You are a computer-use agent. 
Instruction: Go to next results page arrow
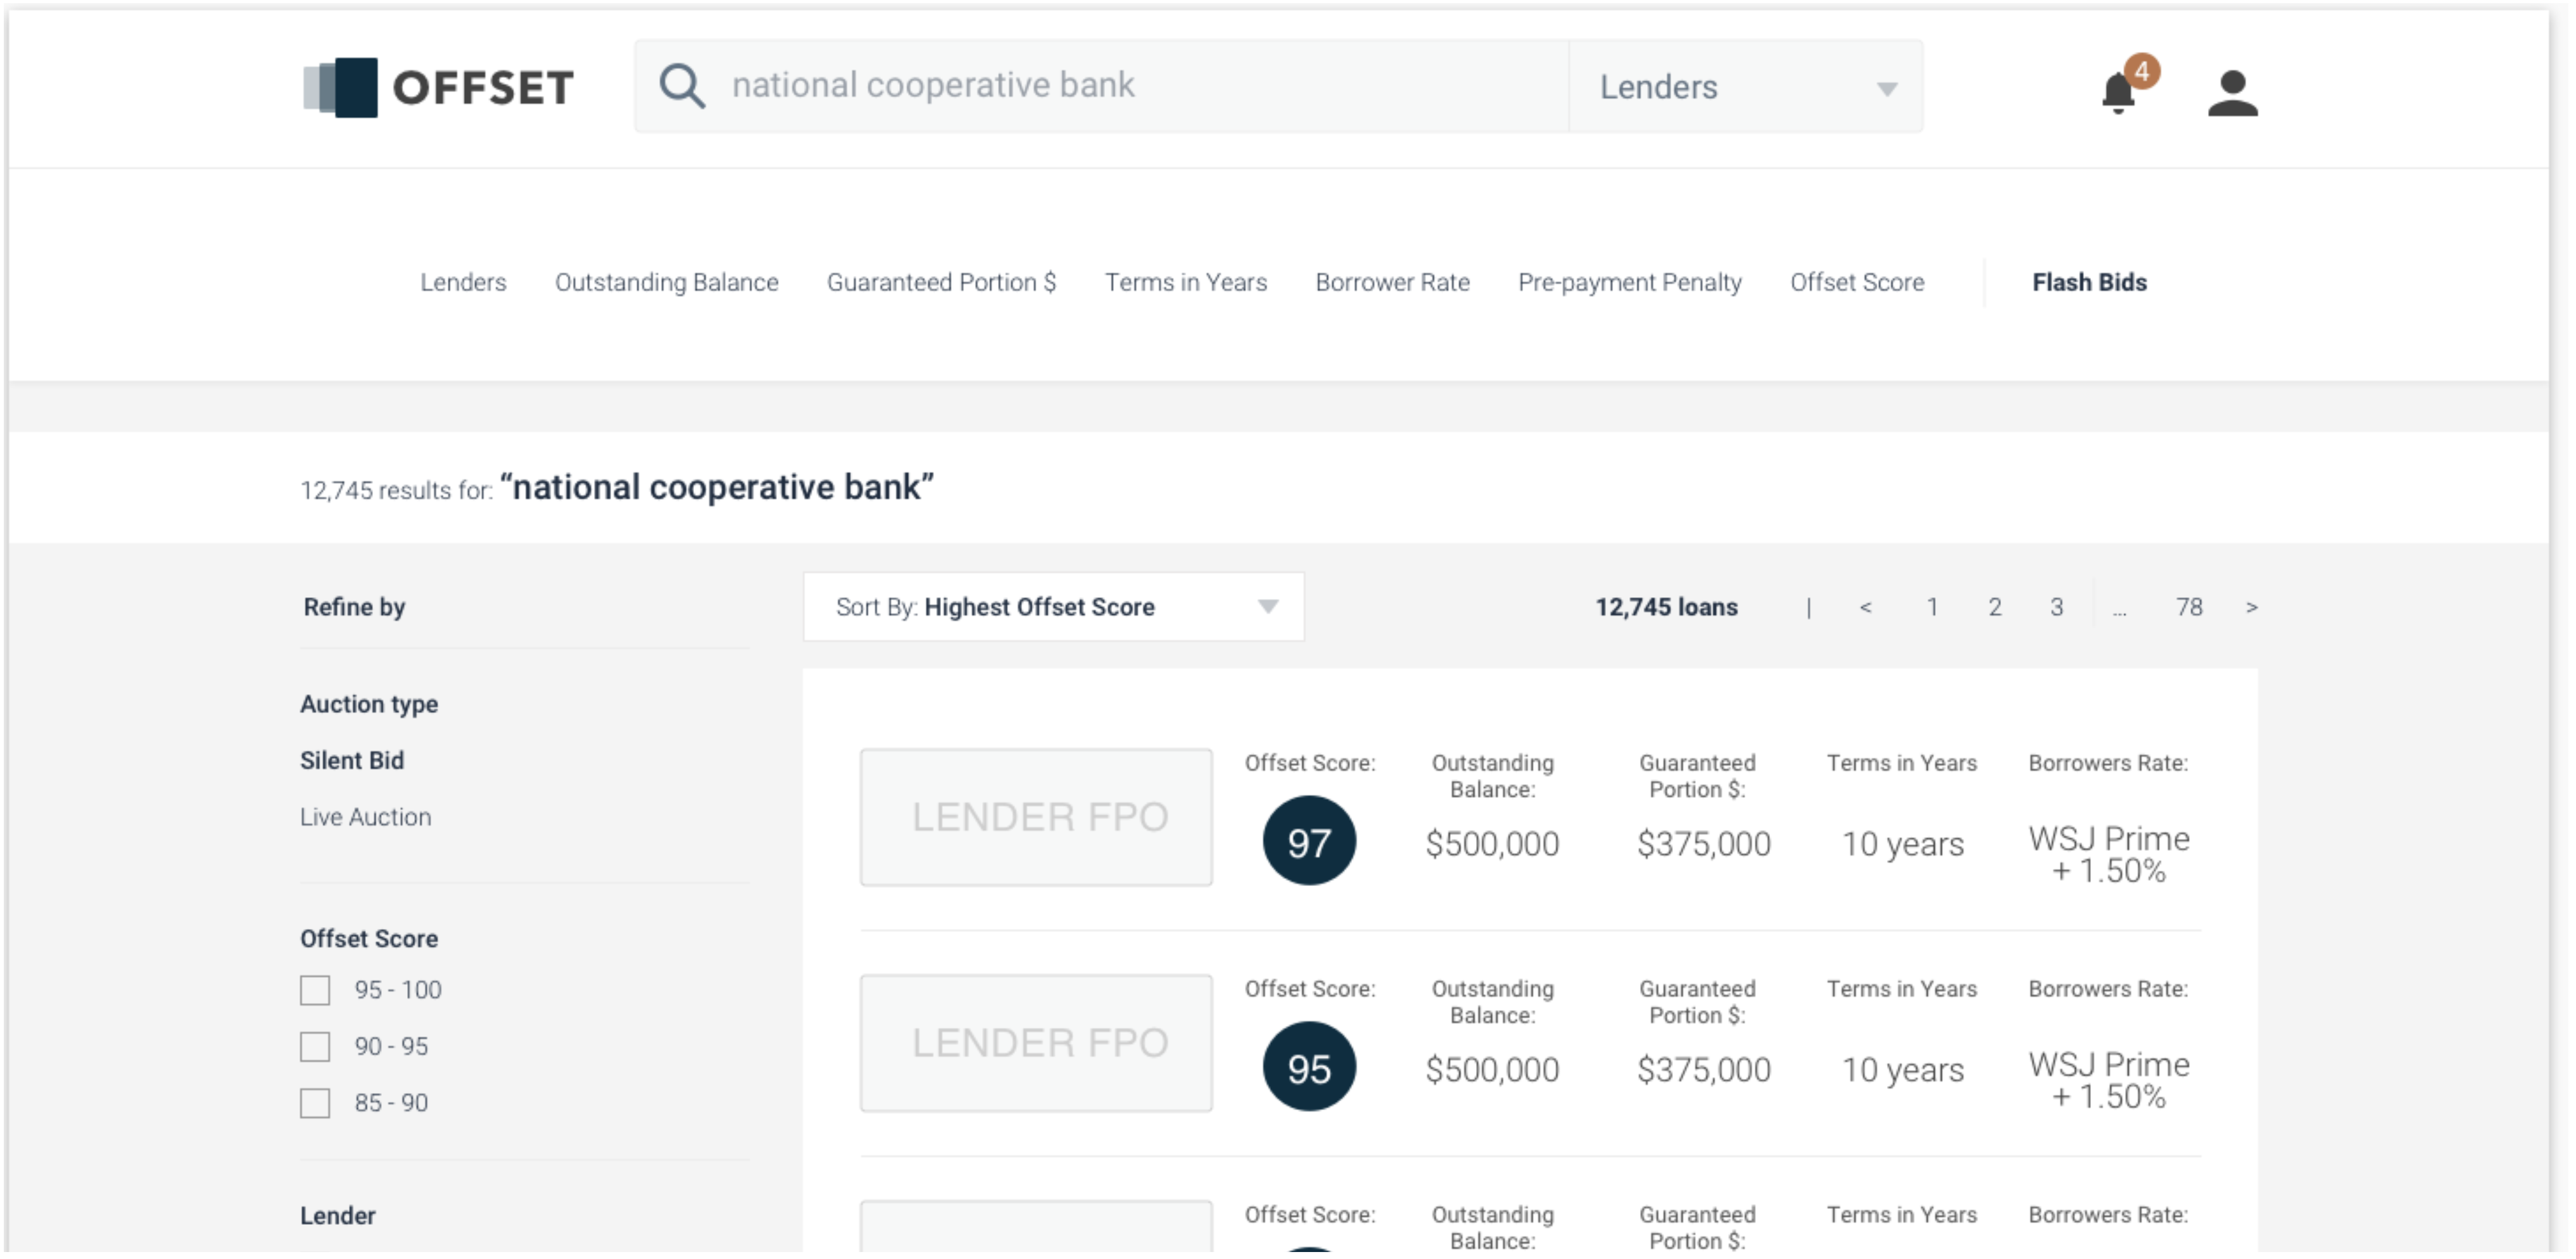[2251, 607]
